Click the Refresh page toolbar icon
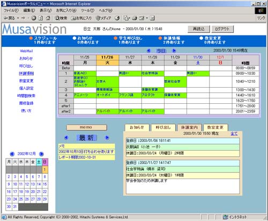The width and height of the screenshot is (268, 221). tap(41, 18)
